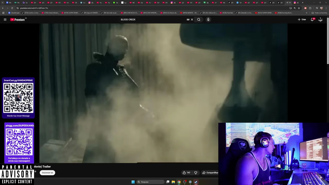Switch to the Aju tab

206,3
